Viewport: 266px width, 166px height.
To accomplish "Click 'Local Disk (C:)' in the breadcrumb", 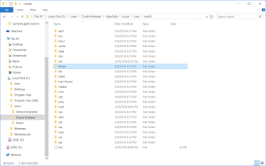I will (x=57, y=16).
